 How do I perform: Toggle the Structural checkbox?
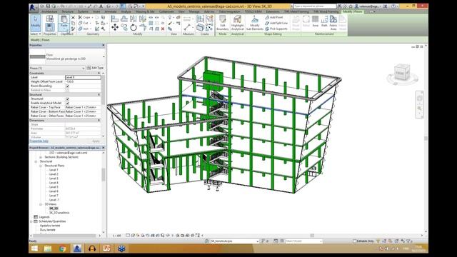(67, 99)
